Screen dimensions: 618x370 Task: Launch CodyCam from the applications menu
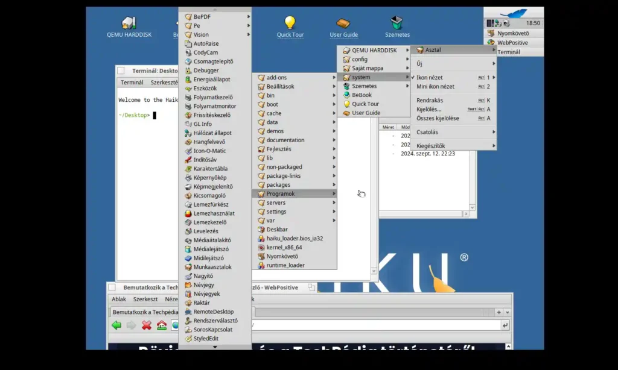(215, 52)
